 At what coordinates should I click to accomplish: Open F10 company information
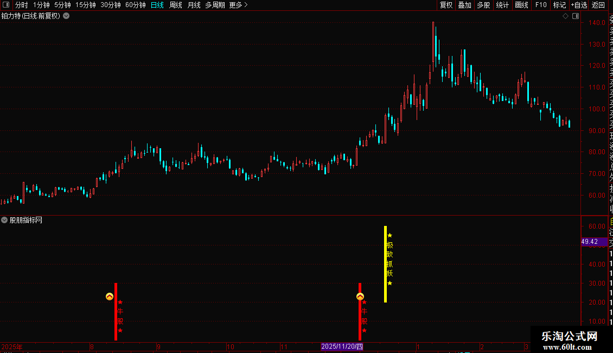pos(541,5)
